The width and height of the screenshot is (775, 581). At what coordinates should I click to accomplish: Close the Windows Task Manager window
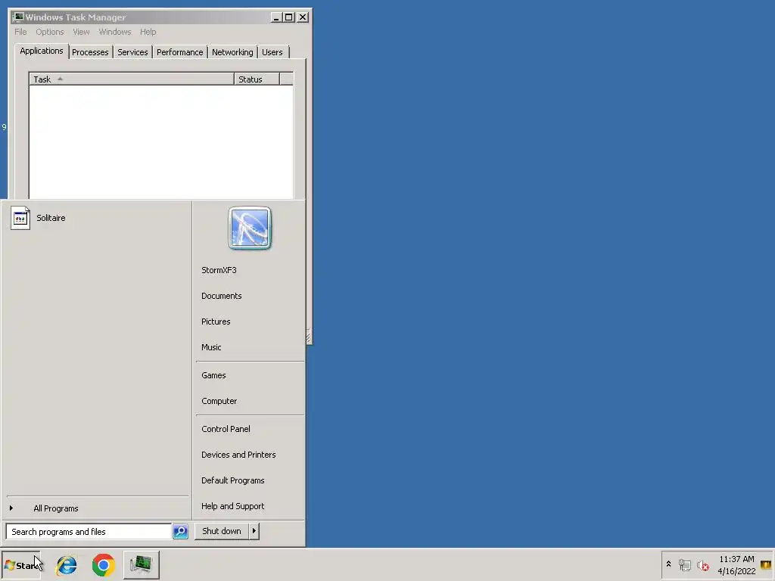[x=303, y=17]
